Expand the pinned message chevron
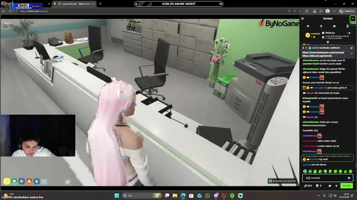Screen dimensions: 357x200 click(351, 53)
